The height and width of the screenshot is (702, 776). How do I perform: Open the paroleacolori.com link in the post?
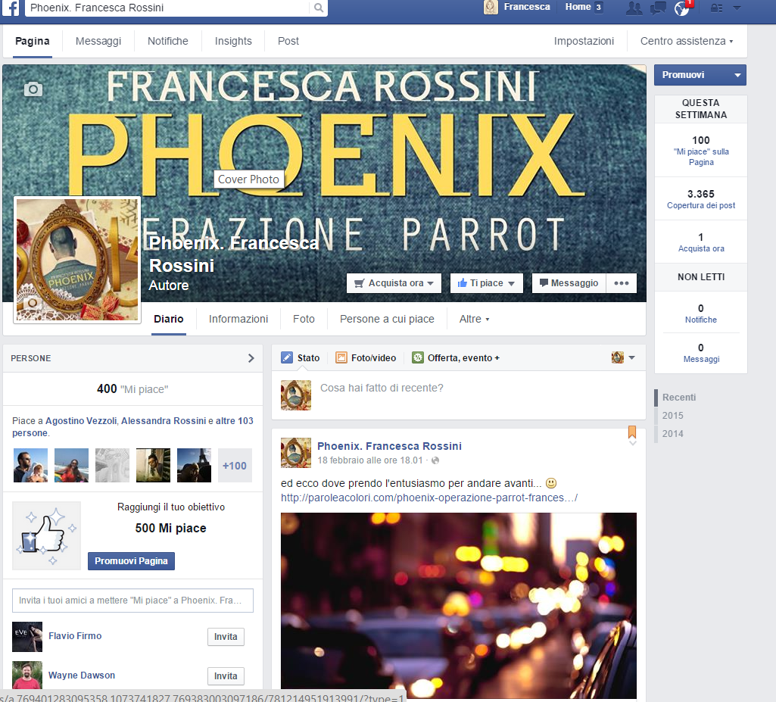coord(429,498)
